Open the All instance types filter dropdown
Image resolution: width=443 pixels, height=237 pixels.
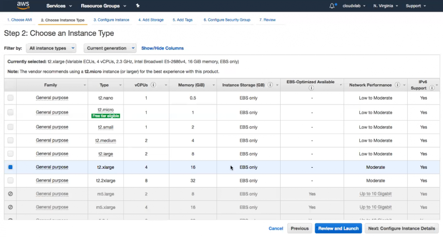point(51,48)
